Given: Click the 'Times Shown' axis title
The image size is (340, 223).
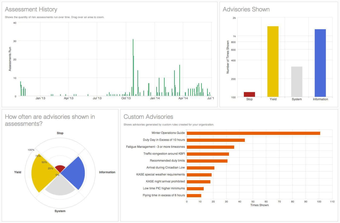Looking at the screenshot, I should (260, 205).
